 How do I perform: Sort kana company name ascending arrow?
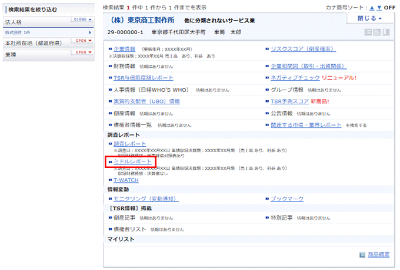(x=372, y=8)
